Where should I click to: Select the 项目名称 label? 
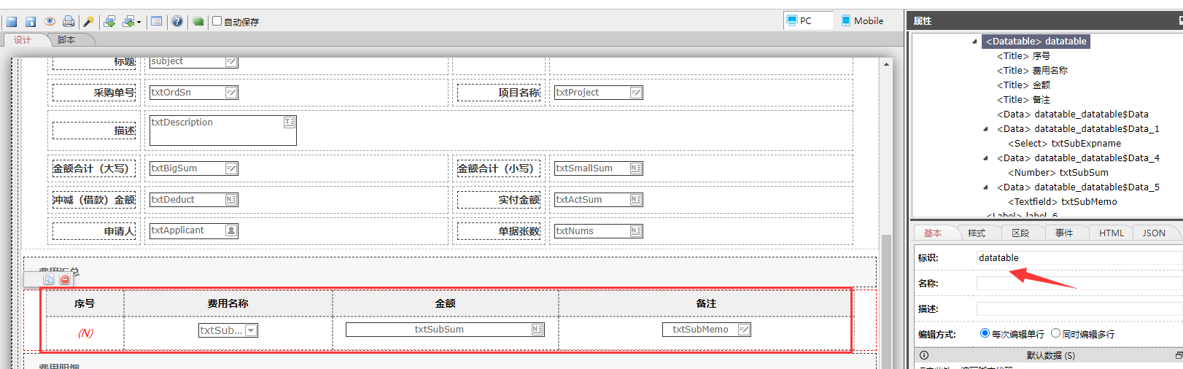click(499, 93)
